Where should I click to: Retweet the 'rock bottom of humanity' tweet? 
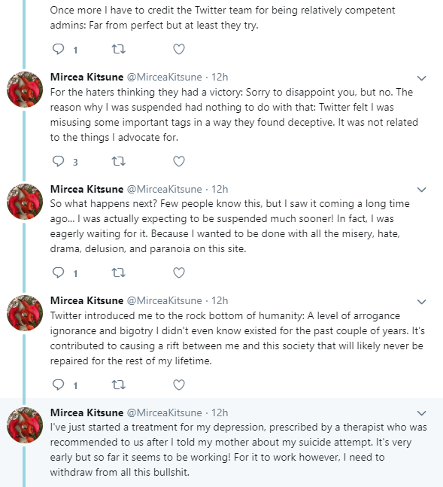tap(118, 385)
